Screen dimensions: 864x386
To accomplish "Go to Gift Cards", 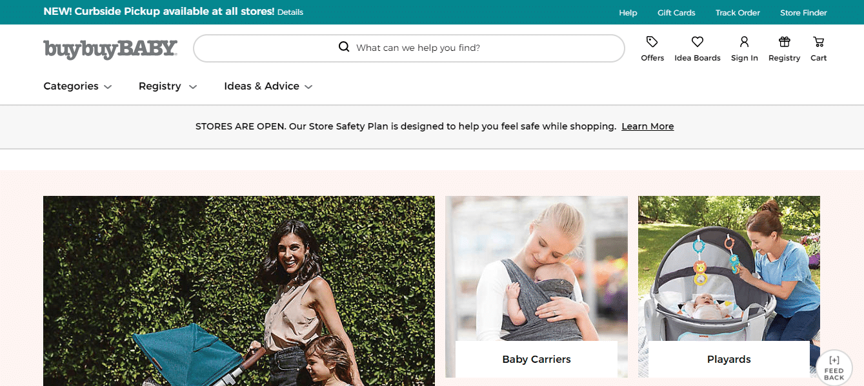I will point(676,13).
